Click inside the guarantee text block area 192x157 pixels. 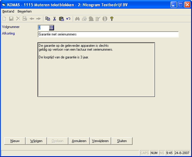point(96,69)
